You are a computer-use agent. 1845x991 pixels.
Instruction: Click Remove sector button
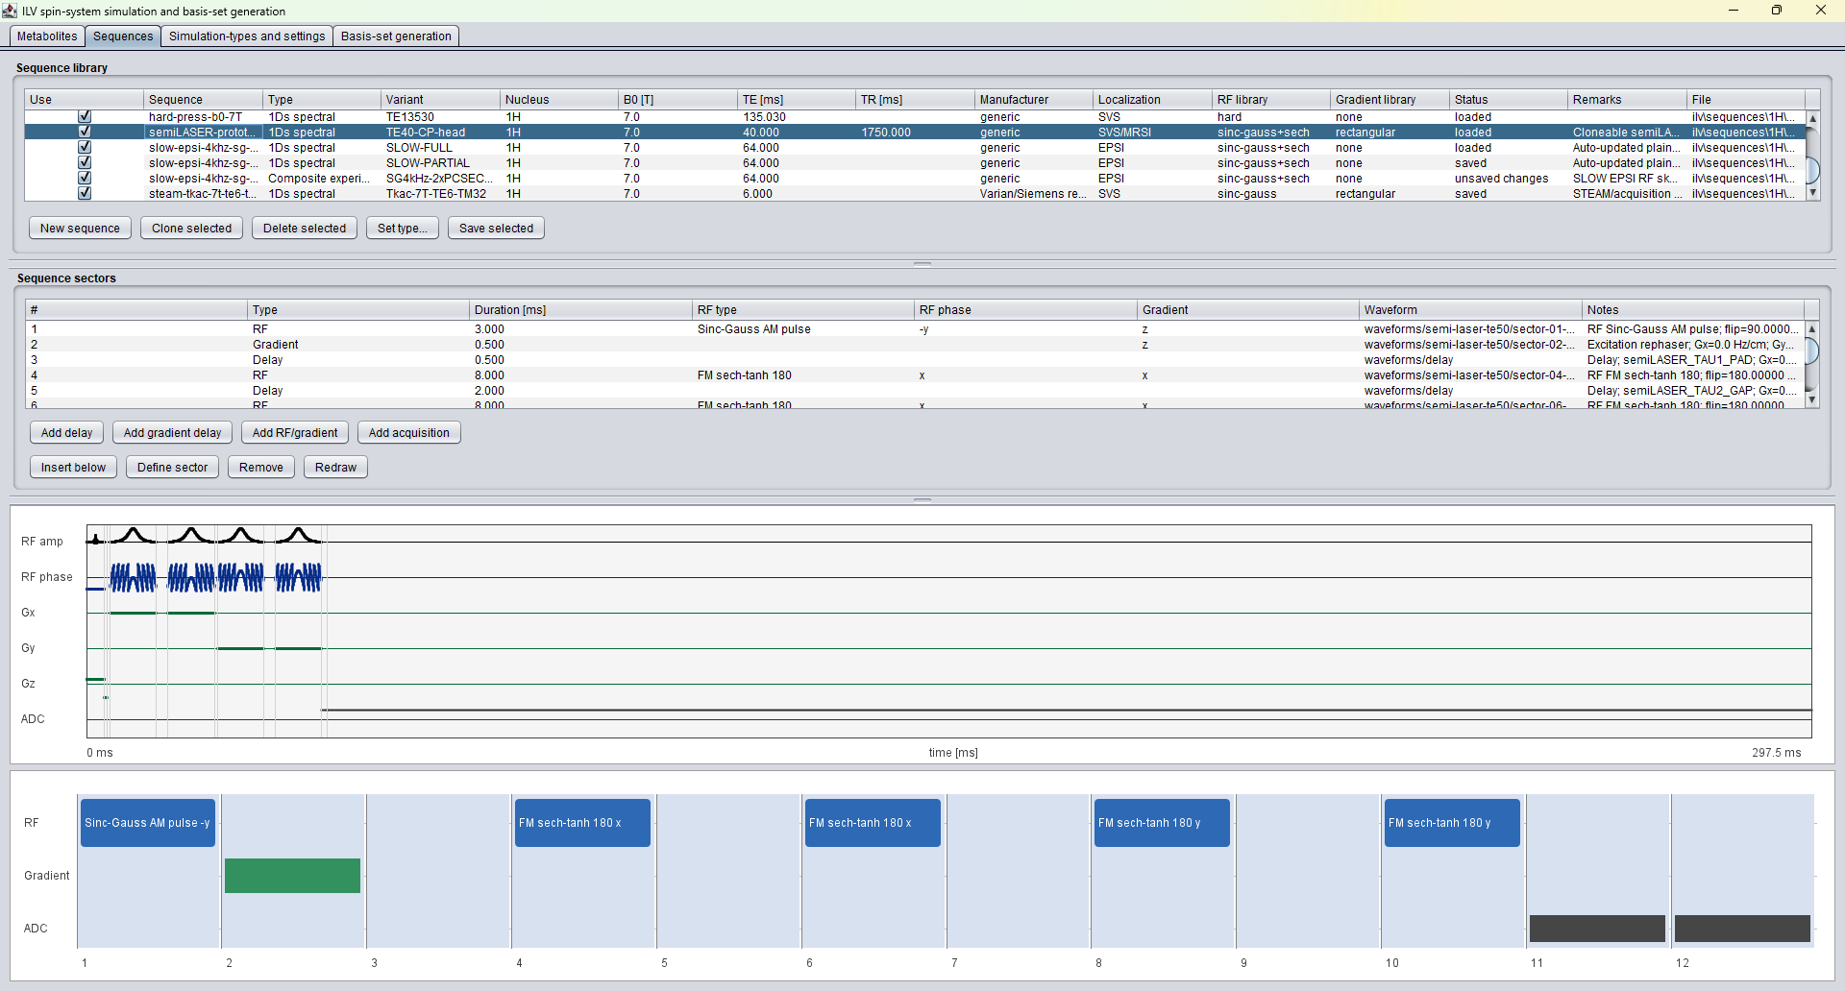pos(261,467)
